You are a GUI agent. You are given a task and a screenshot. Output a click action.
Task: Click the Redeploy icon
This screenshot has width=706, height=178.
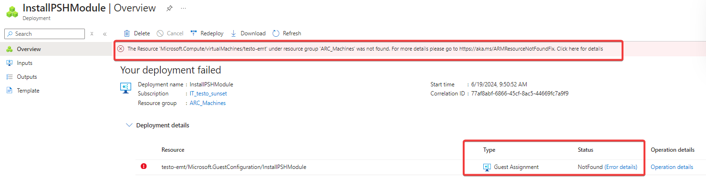(194, 33)
